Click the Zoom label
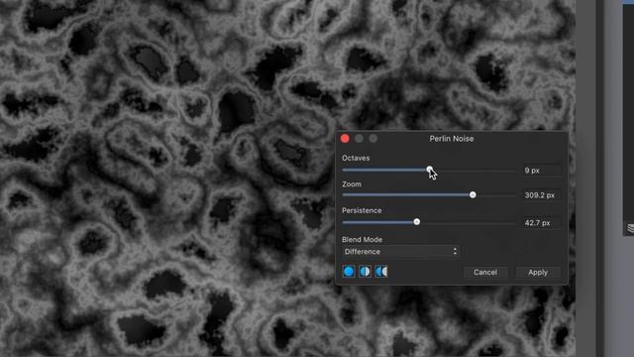Image resolution: width=634 pixels, height=357 pixels. pyautogui.click(x=352, y=184)
